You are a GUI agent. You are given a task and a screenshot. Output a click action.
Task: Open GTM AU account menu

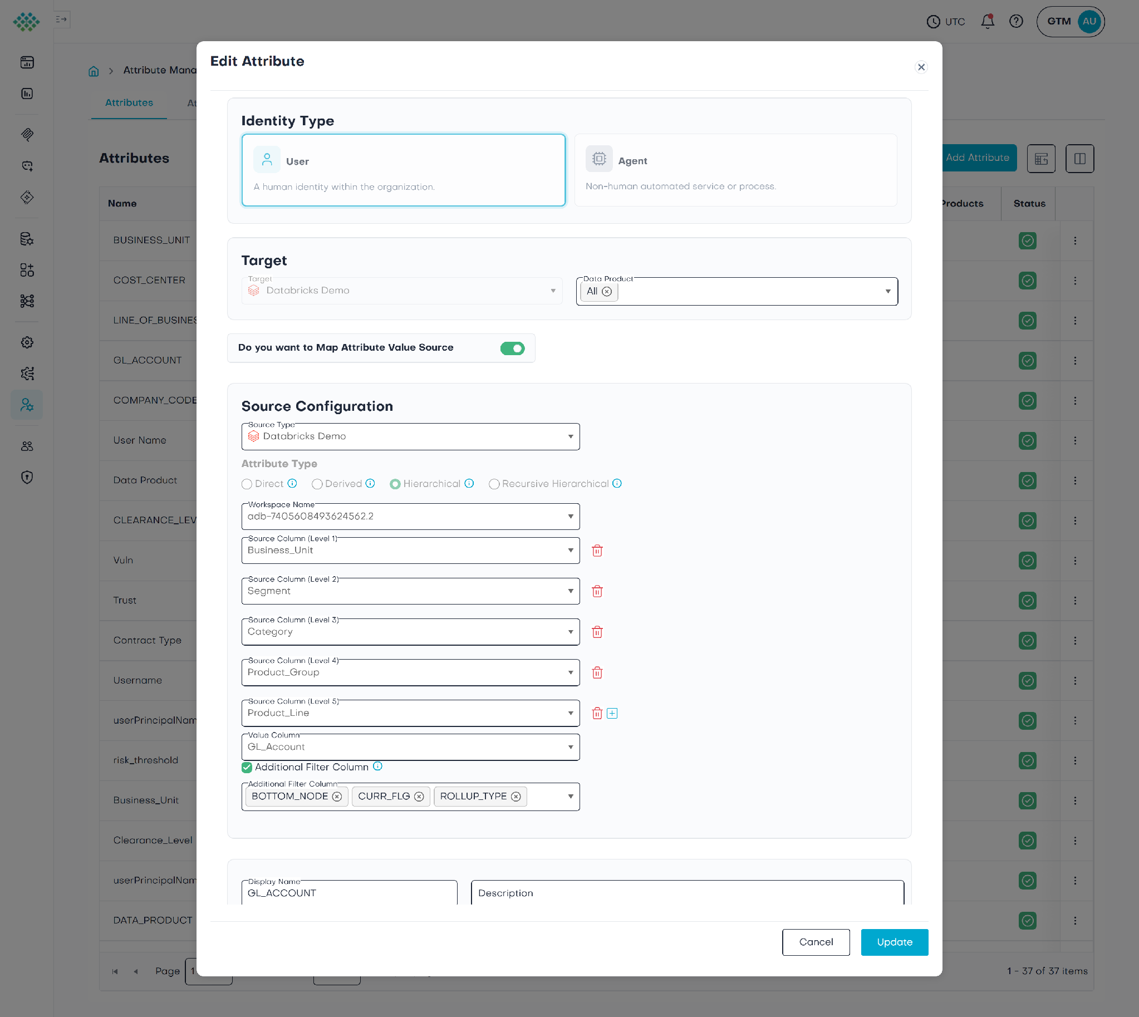[x=1070, y=21]
